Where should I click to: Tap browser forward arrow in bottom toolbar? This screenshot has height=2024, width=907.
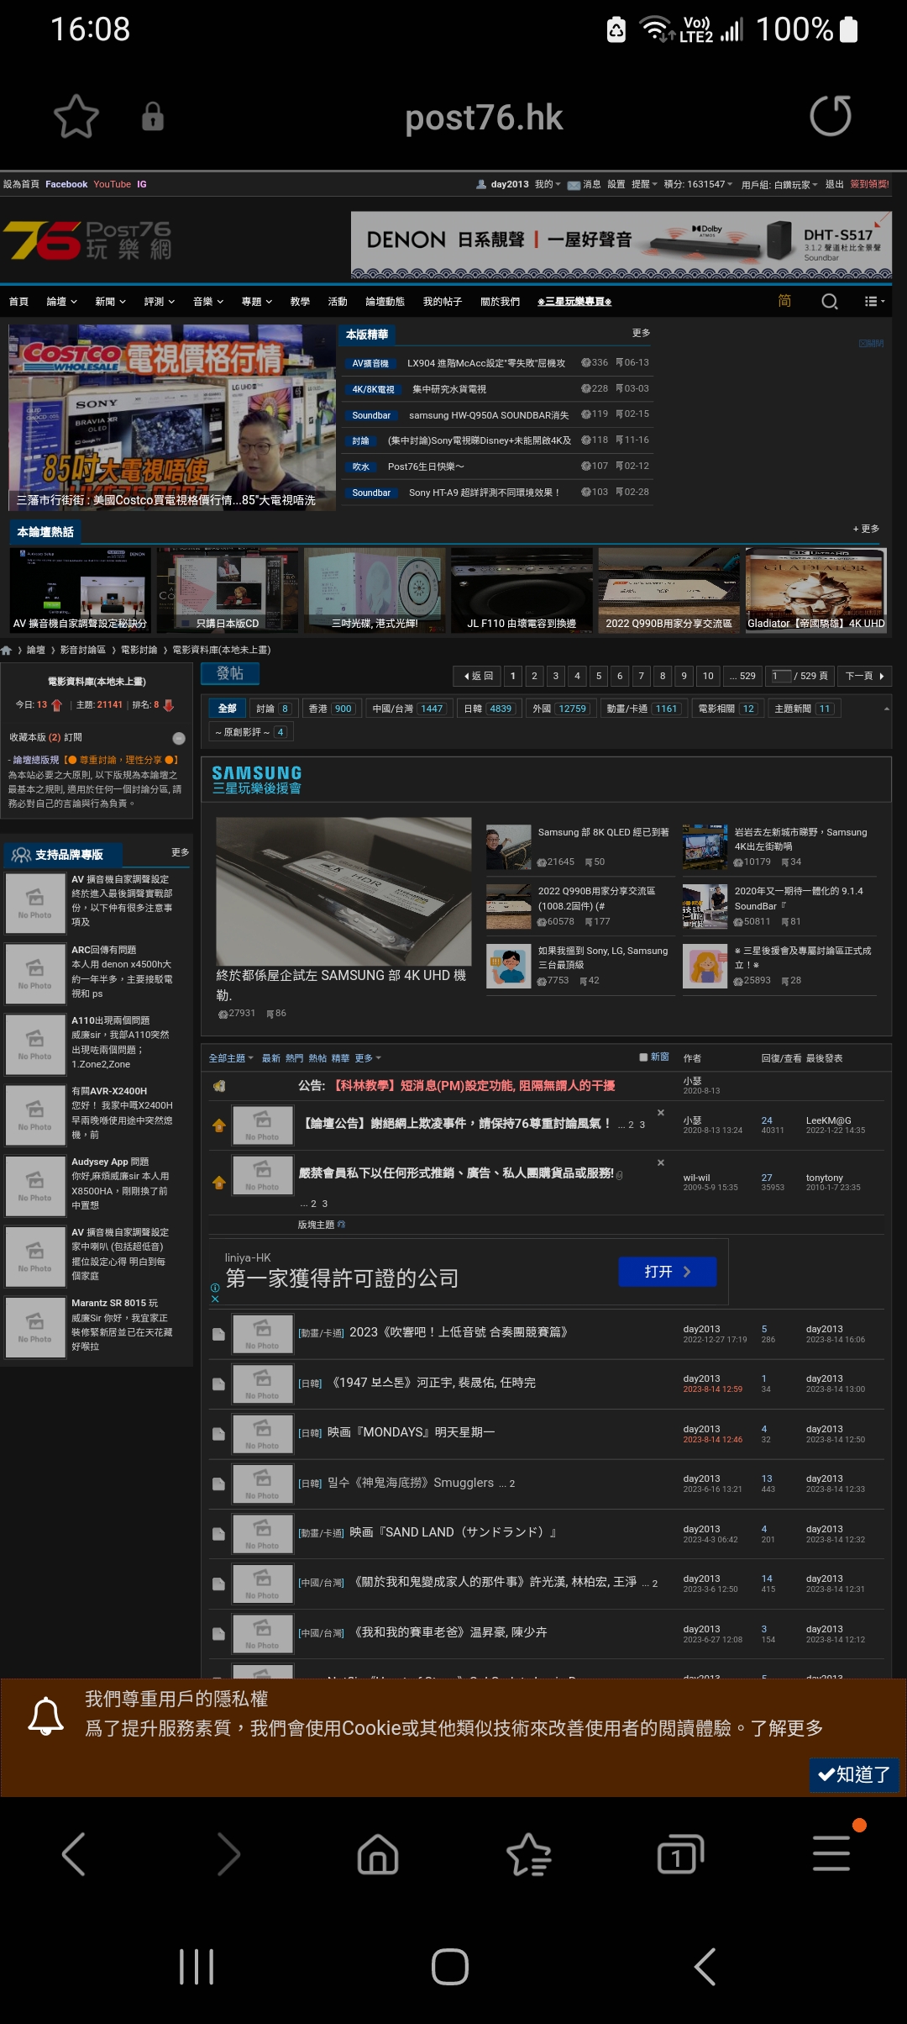pyautogui.click(x=228, y=1853)
